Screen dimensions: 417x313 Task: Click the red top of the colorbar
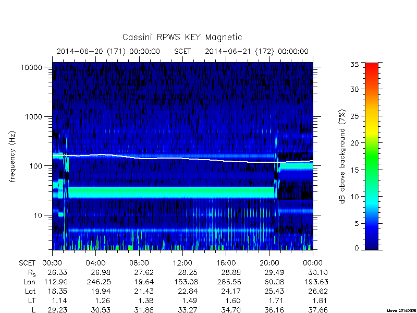click(372, 67)
